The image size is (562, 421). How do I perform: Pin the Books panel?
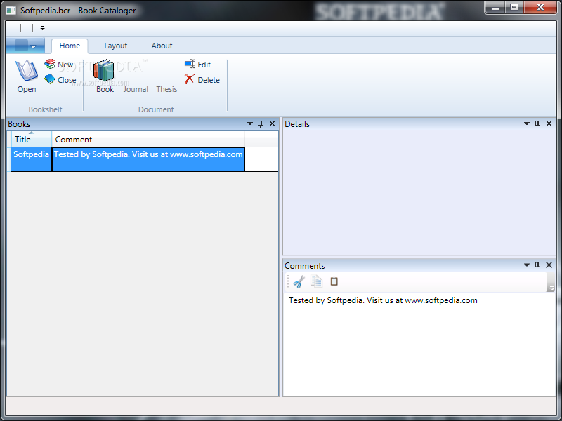pos(261,124)
